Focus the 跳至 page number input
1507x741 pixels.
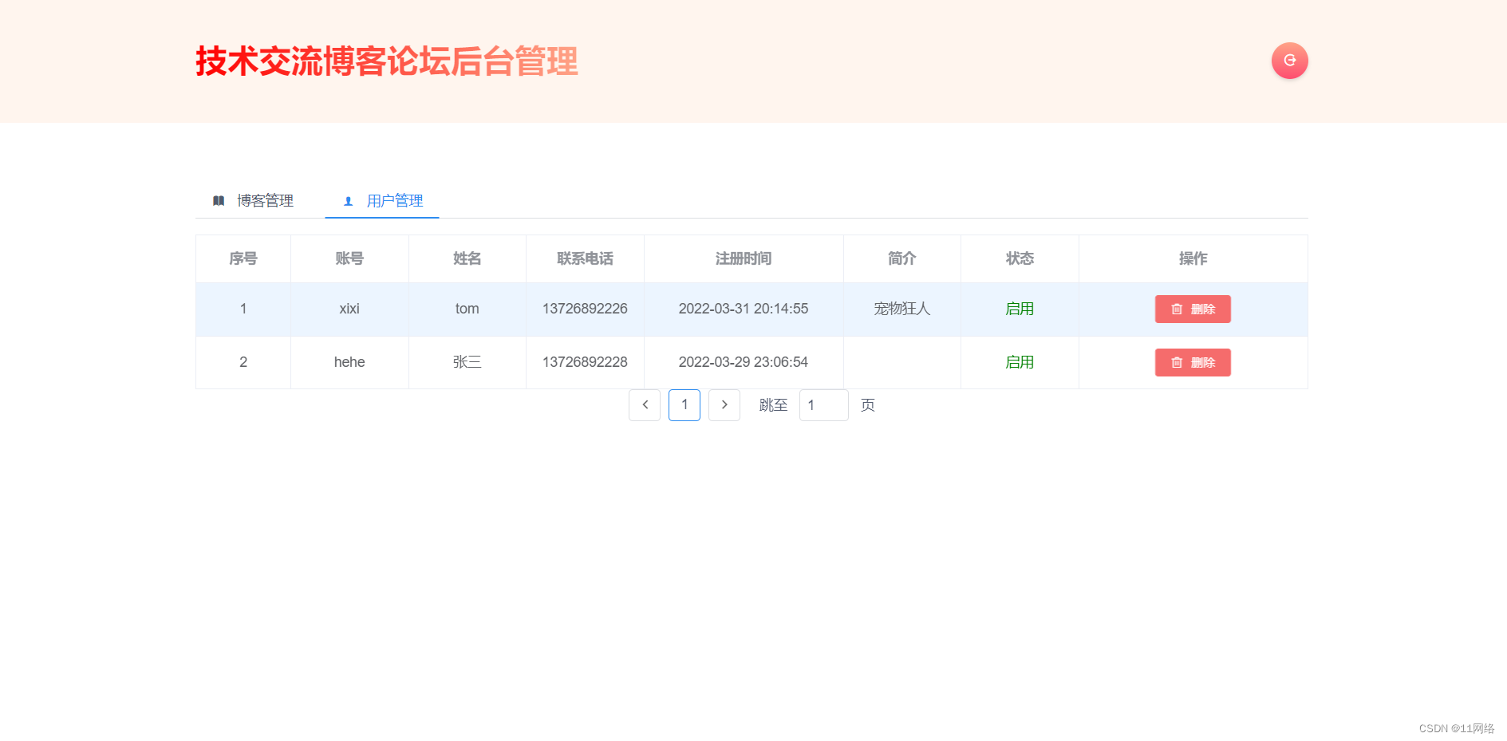click(823, 405)
